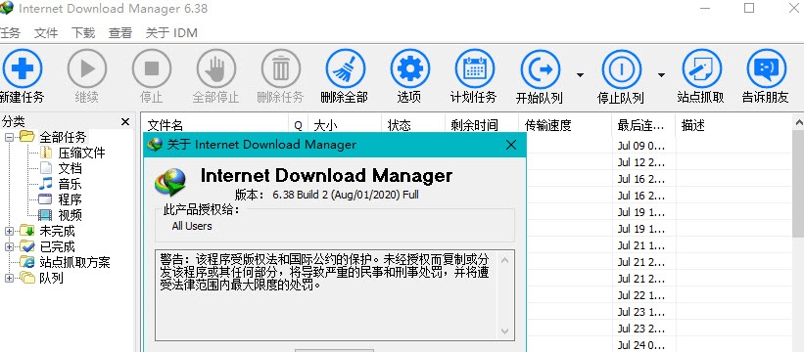Click the Delete Task (删除任务) trash icon
The image size is (804, 352).
(280, 68)
